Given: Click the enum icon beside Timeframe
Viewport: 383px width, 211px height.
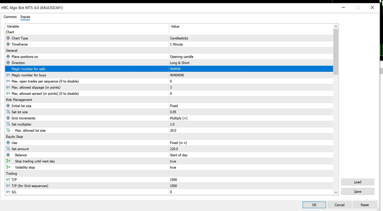Looking at the screenshot, I should point(8,44).
